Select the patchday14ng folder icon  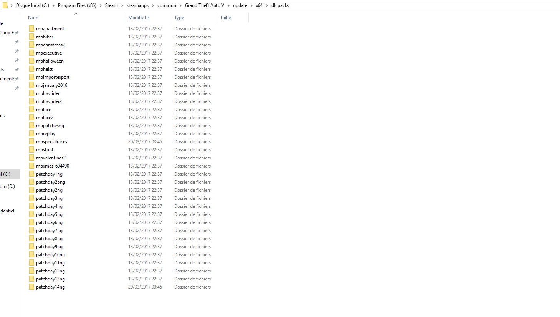31,287
